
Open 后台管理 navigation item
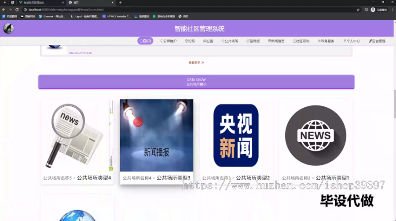(x=377, y=41)
